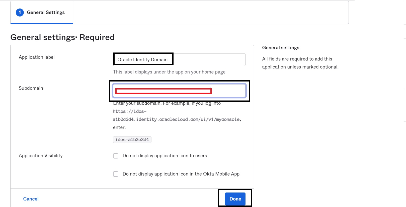Click the General settings· Required heading
Image resolution: width=406 pixels, height=207 pixels.
coord(62,37)
